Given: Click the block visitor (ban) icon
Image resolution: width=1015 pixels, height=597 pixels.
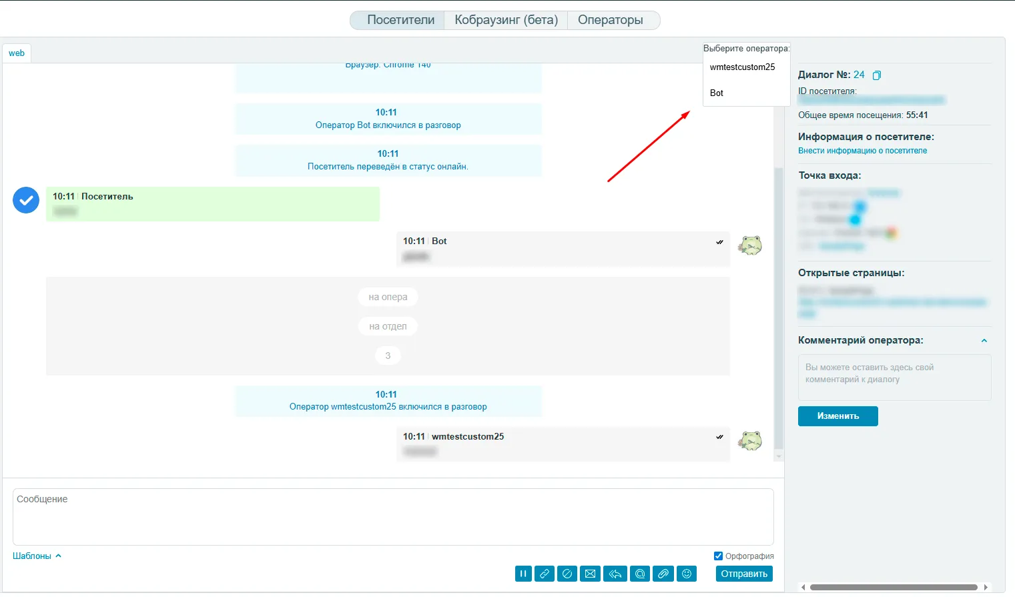Looking at the screenshot, I should 567,574.
